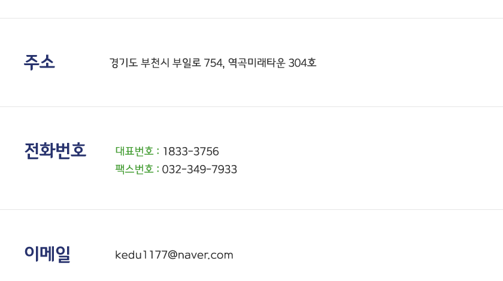503x281 pixels.
Task: Click the 032 area code of fax number
Action: (171, 170)
